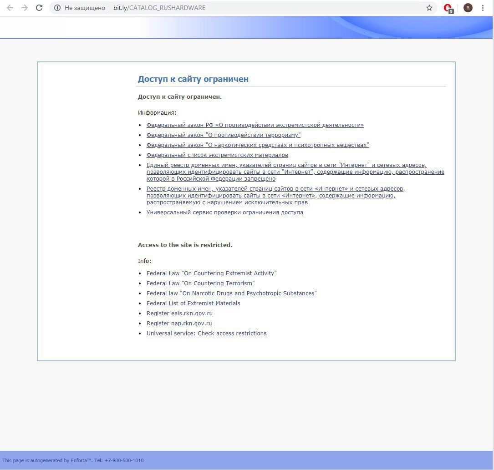The image size is (494, 470).
Task: Open link 'О противодействии экстремистской деятельности'
Action: (255, 125)
